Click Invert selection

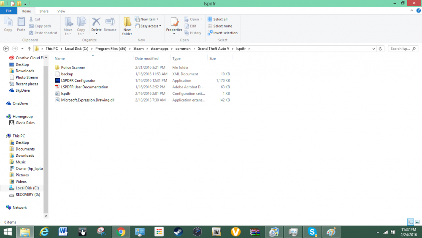[222, 33]
